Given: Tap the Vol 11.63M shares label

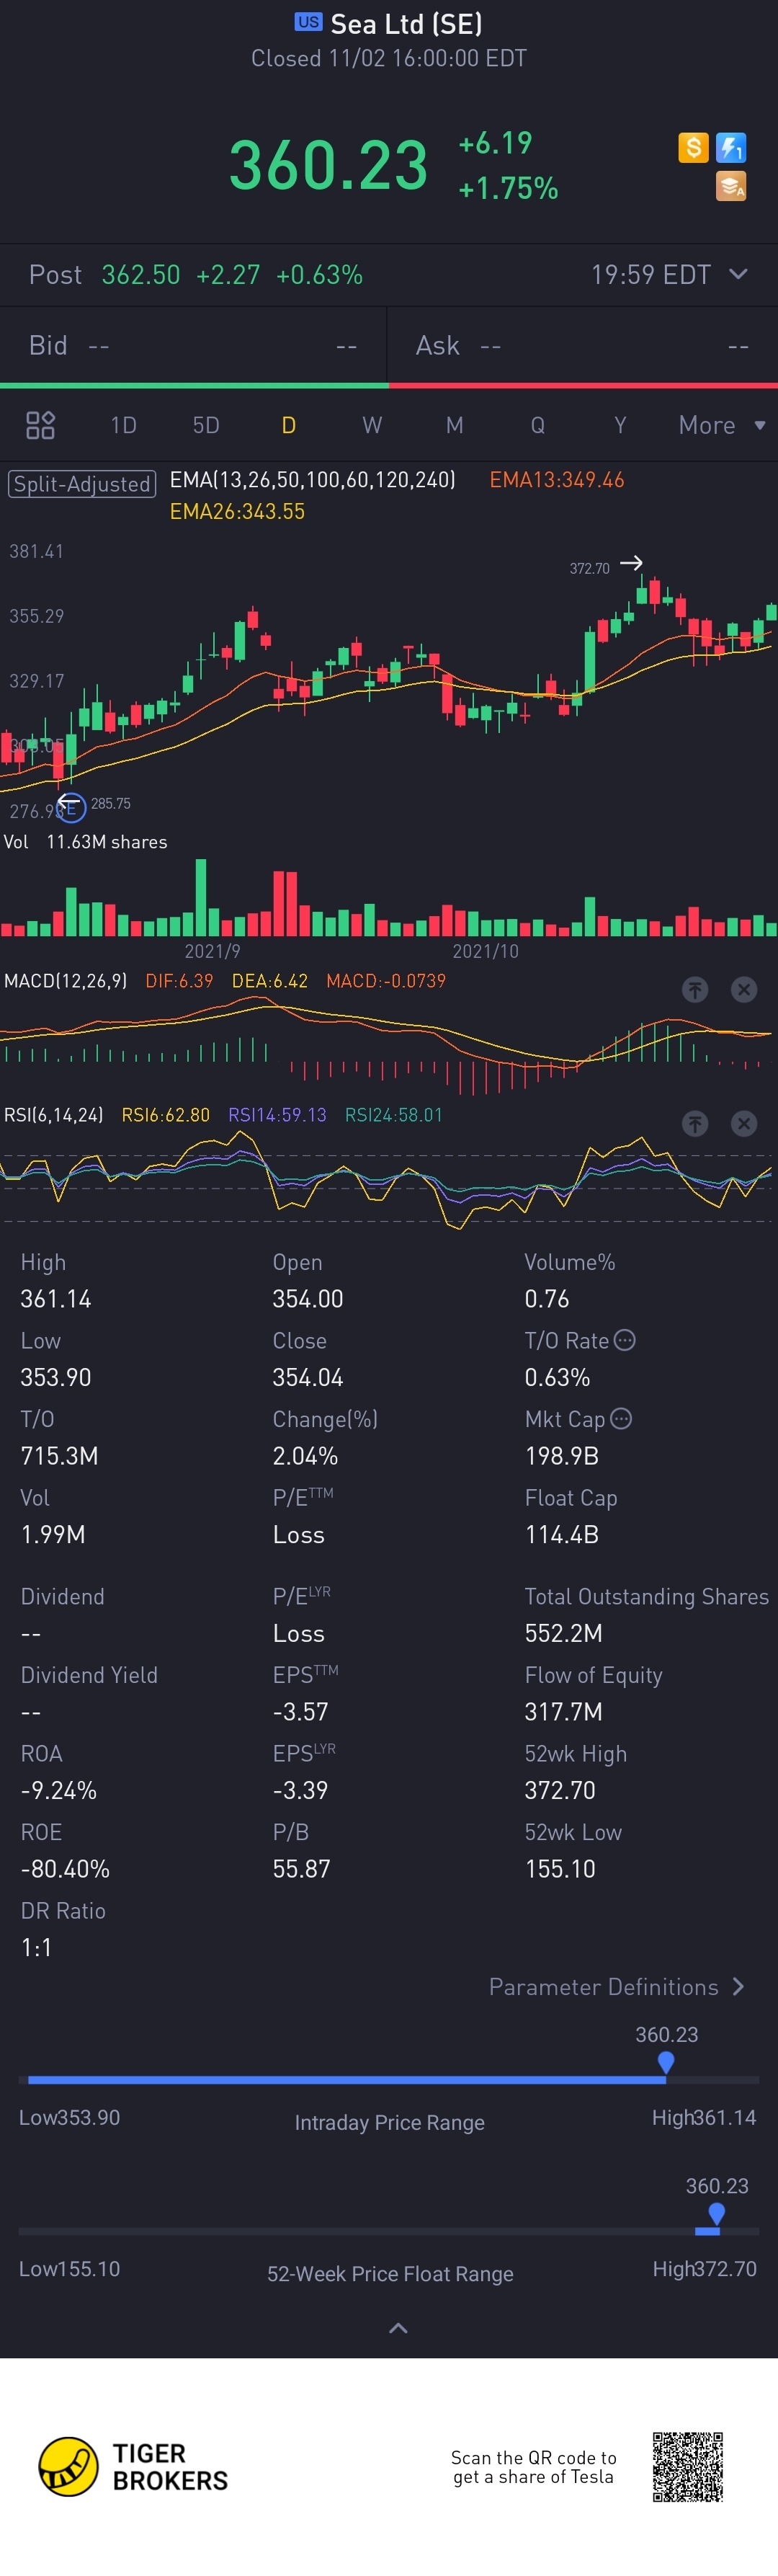Looking at the screenshot, I should click(85, 842).
